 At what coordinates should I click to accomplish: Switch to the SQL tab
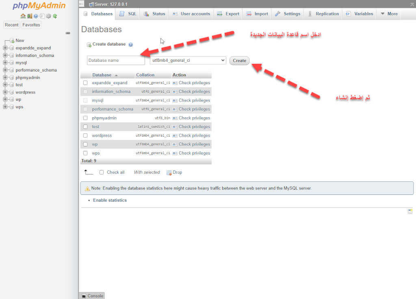(128, 14)
